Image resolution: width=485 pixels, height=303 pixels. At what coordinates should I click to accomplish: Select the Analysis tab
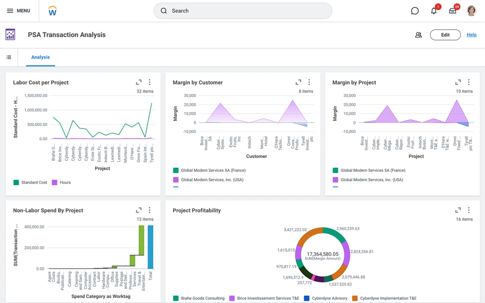click(40, 57)
